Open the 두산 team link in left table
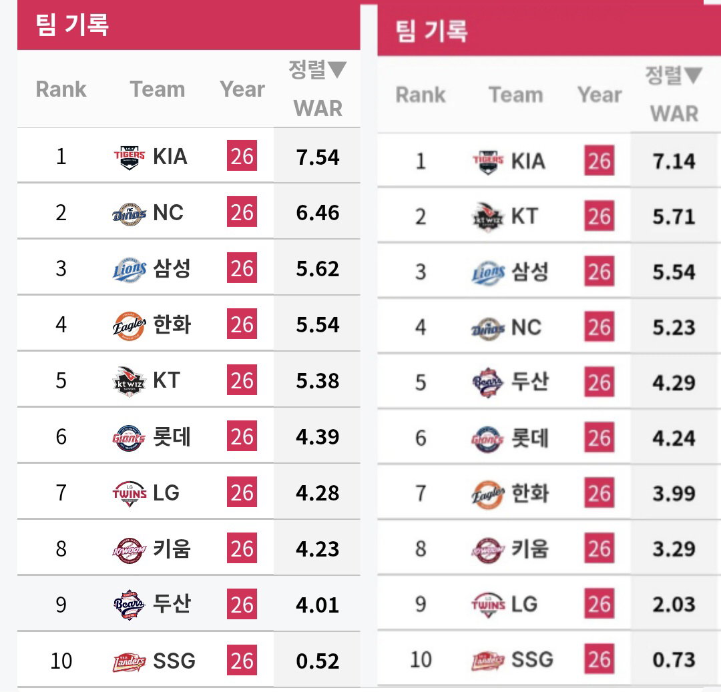 click(172, 604)
